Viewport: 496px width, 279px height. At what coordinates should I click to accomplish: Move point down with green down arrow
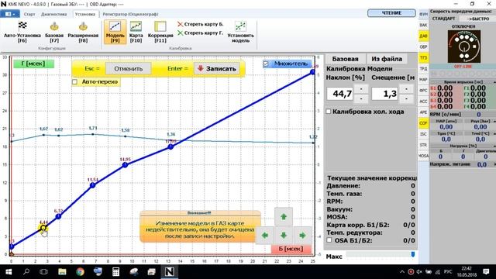pyautogui.click(x=284, y=236)
